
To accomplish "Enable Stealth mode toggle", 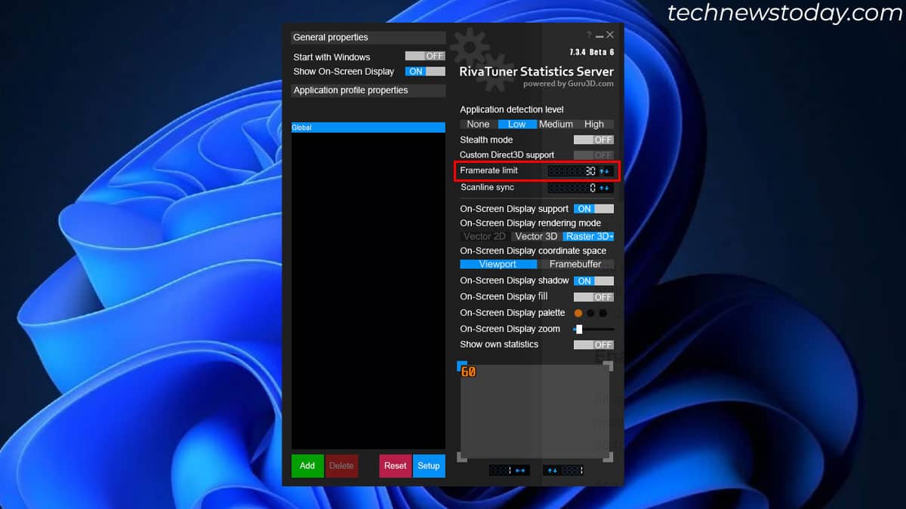I will [593, 140].
